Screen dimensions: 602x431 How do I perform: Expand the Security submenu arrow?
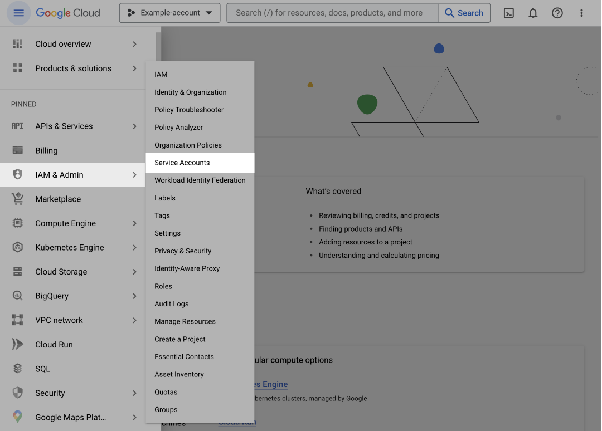[134, 393]
